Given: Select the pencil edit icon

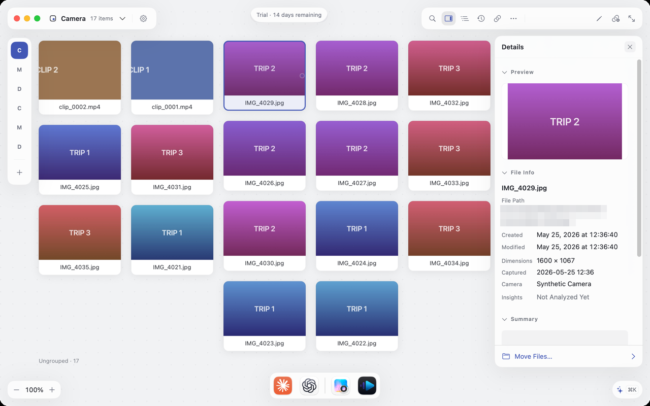Looking at the screenshot, I should [x=599, y=18].
